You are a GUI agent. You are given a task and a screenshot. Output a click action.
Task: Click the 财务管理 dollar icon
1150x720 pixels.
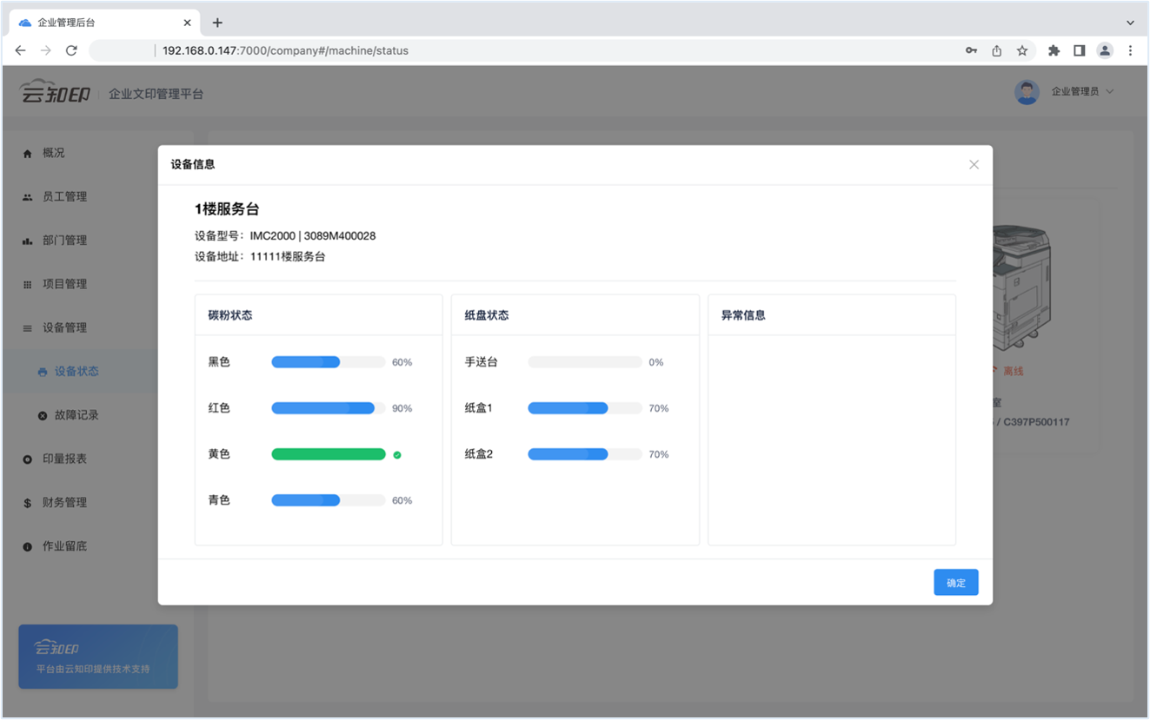[27, 503]
